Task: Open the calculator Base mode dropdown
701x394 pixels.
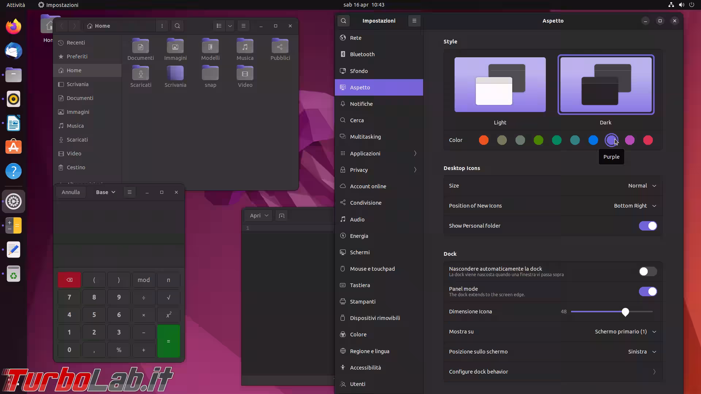Action: [x=106, y=192]
